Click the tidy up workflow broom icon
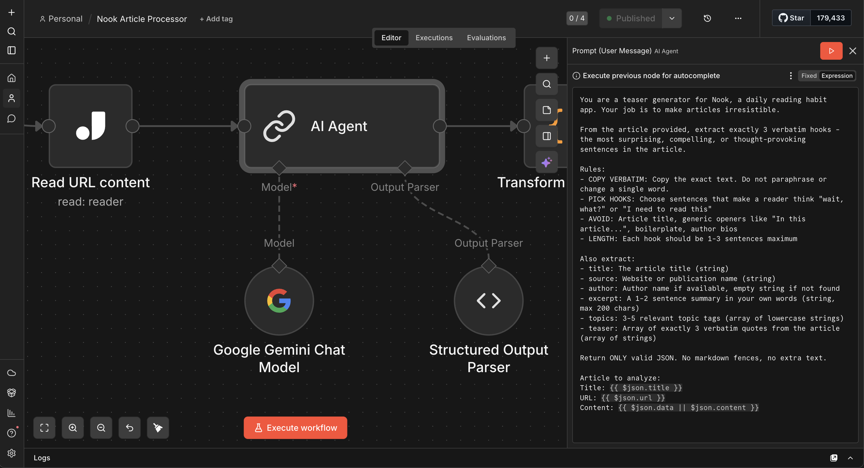Screen dimensions: 864x468 158,428
